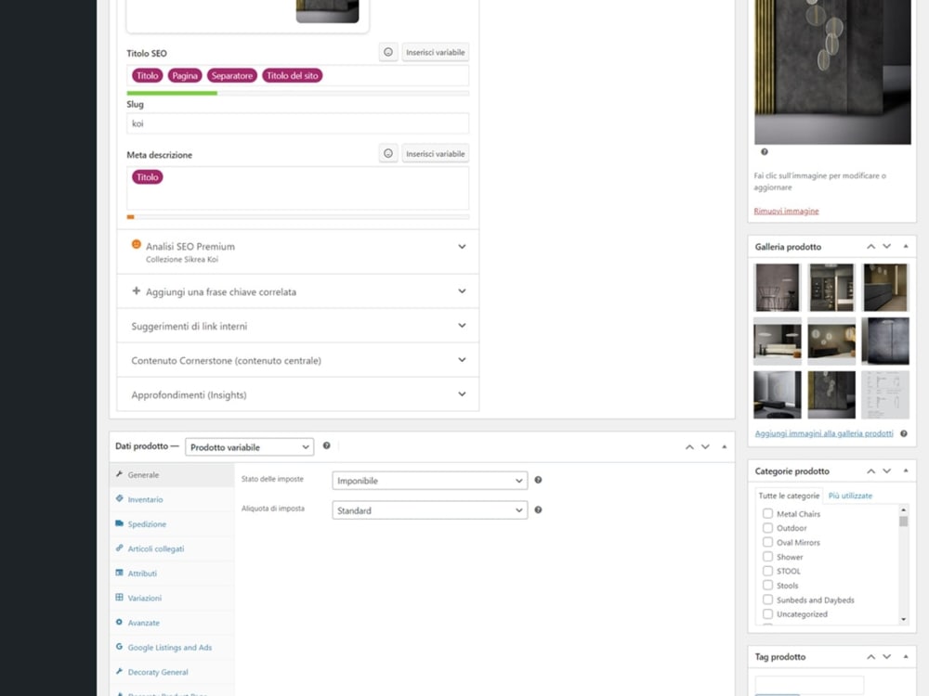
Task: Open Google Listings and Ads tab
Action: (172, 648)
